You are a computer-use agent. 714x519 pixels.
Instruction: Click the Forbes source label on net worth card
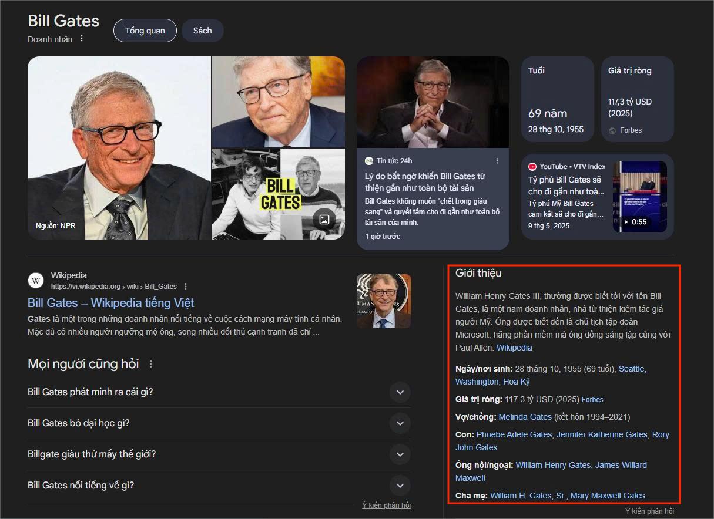[x=631, y=130]
